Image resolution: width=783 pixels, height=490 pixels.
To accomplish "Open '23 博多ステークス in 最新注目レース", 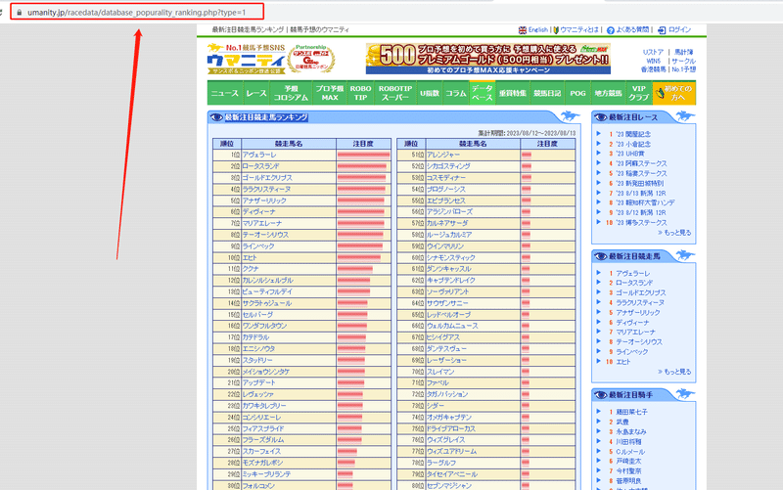I will [641, 223].
